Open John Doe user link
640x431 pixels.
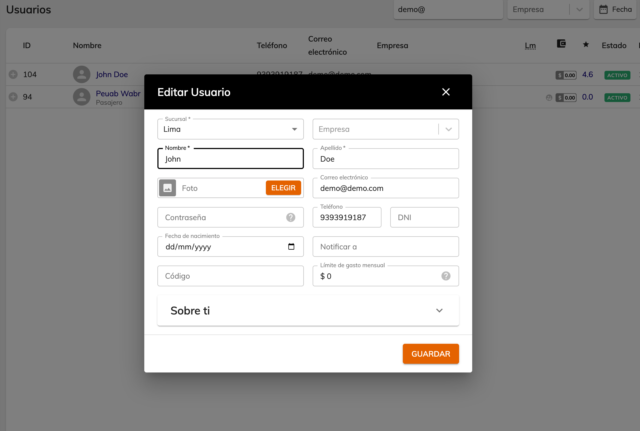click(x=111, y=74)
